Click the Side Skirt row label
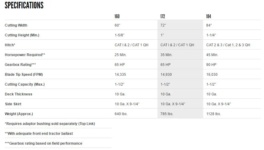The width and height of the screenshot is (264, 150). pos(13,104)
